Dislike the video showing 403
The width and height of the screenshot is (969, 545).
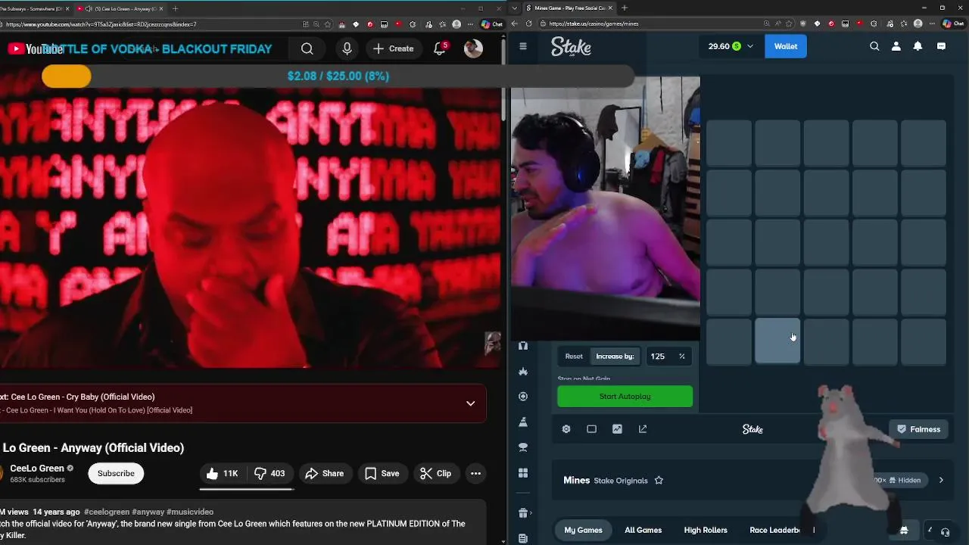click(x=270, y=473)
